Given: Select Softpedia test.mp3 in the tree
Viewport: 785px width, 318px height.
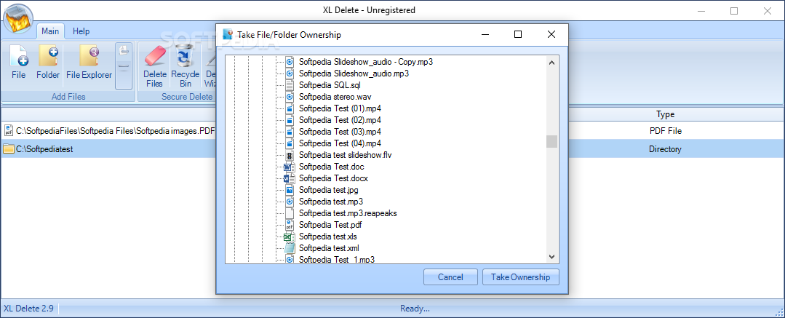Looking at the screenshot, I should (x=331, y=202).
